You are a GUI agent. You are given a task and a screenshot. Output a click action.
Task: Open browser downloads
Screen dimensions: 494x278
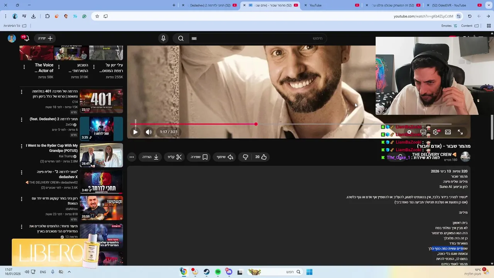[x=33, y=16]
